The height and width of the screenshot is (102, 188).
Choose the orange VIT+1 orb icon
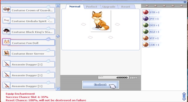[146, 38]
